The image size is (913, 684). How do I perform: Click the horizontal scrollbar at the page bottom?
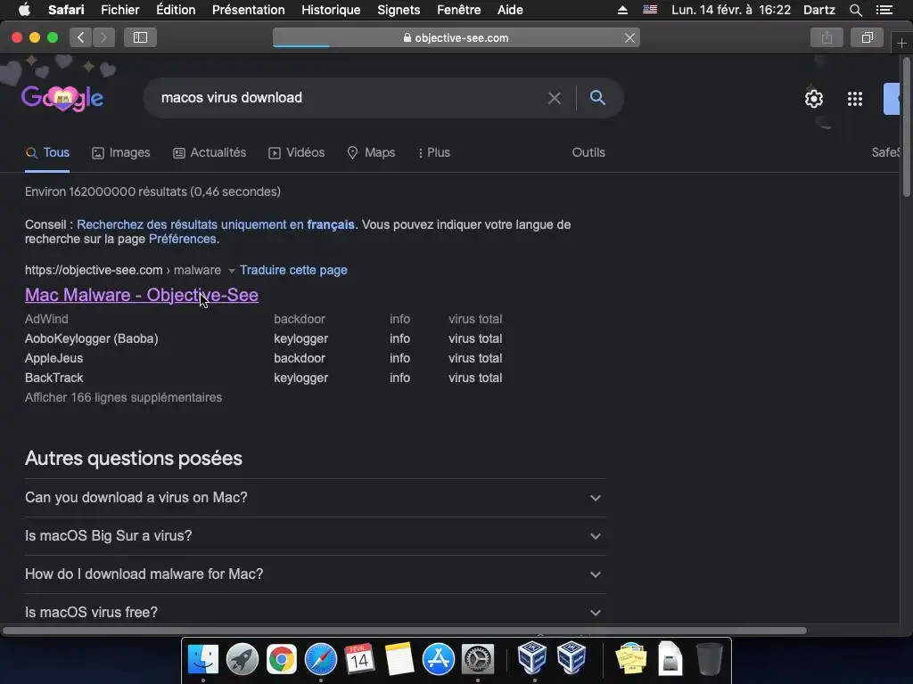pyautogui.click(x=404, y=631)
